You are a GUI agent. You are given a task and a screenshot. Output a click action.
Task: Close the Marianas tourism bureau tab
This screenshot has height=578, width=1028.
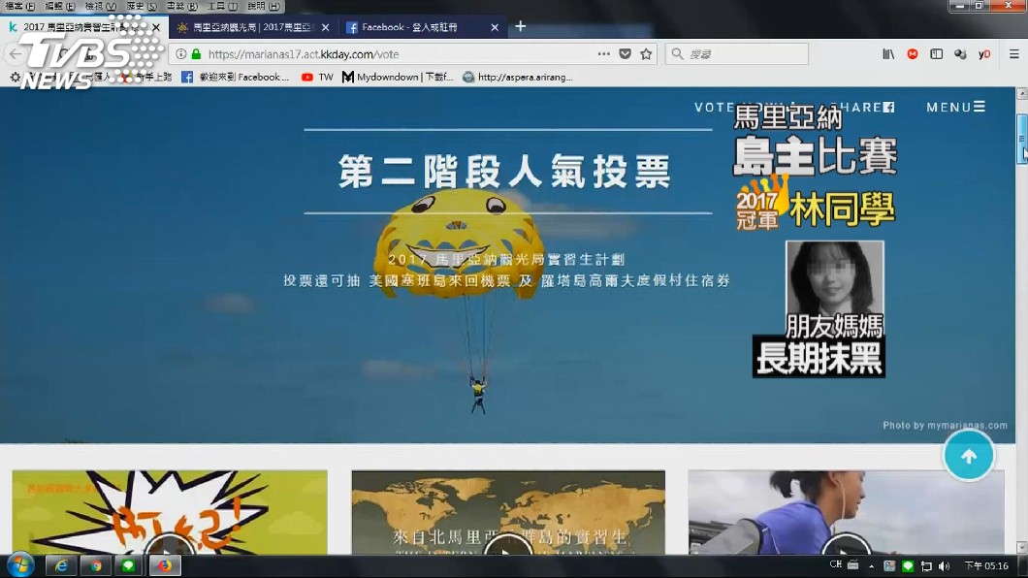coord(325,27)
